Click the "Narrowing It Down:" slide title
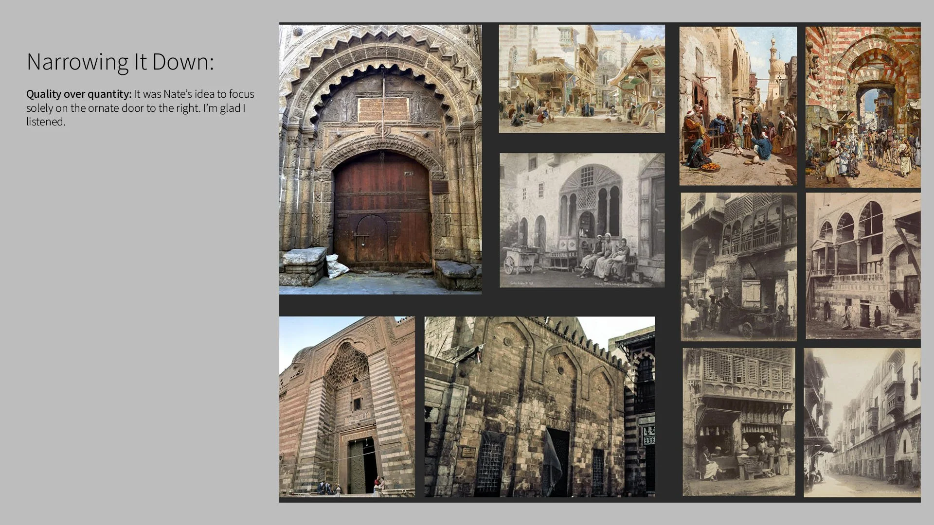This screenshot has height=525, width=934. (x=120, y=62)
